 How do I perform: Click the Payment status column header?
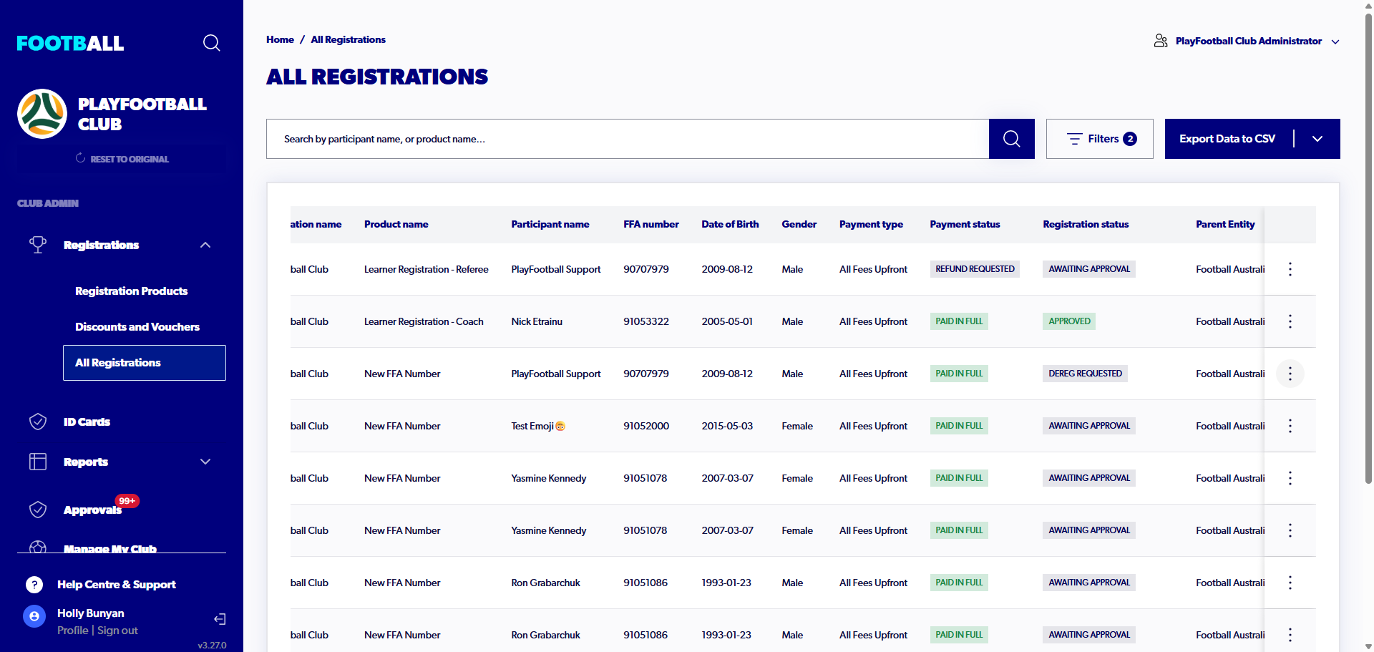point(965,224)
